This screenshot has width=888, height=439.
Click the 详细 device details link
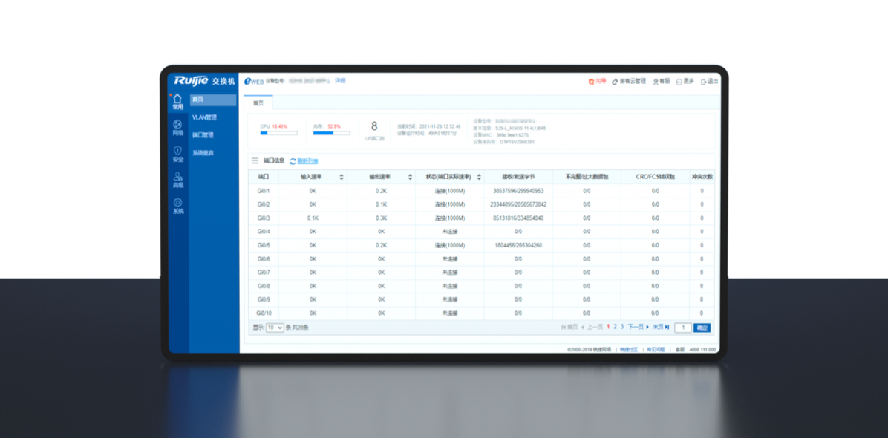click(x=340, y=80)
